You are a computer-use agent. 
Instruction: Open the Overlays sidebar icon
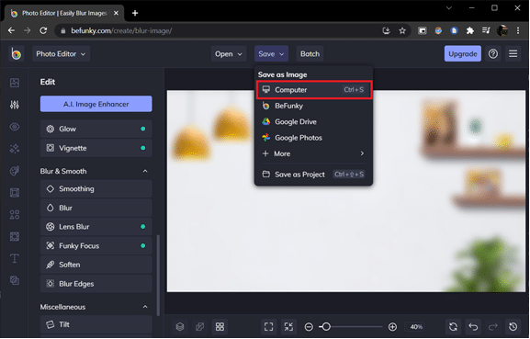pos(15,237)
